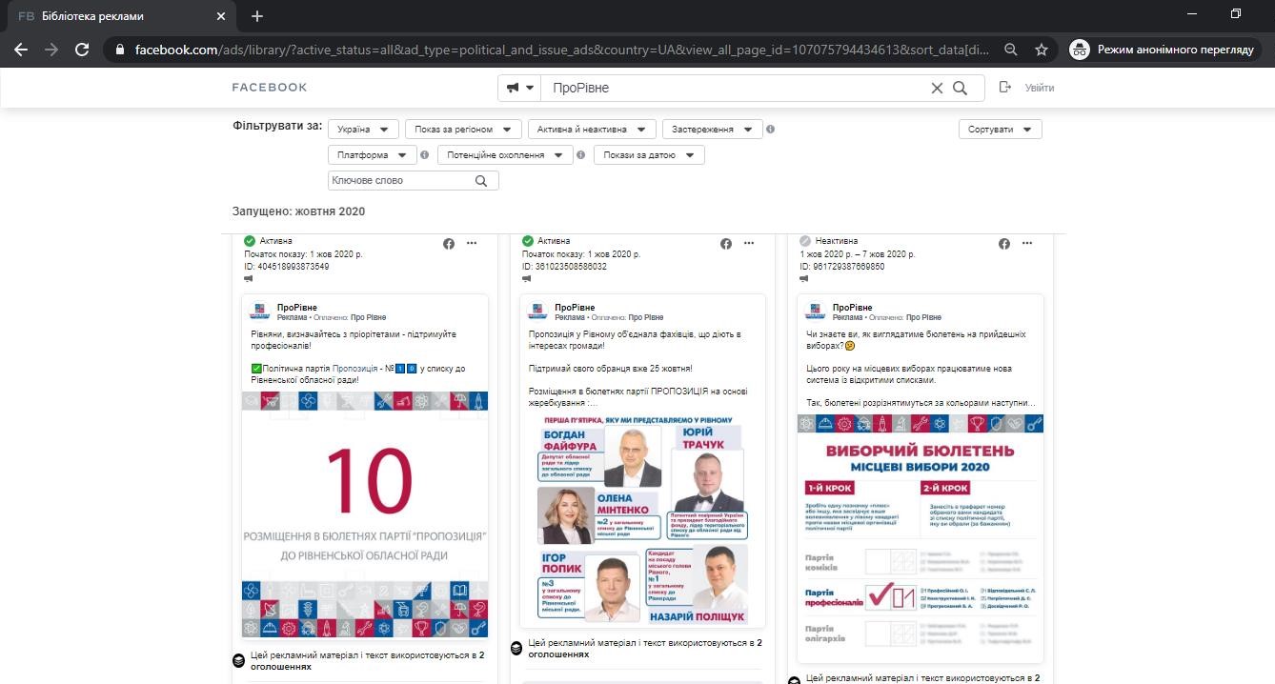Open ПроРівне page name link in first ad

[296, 307]
